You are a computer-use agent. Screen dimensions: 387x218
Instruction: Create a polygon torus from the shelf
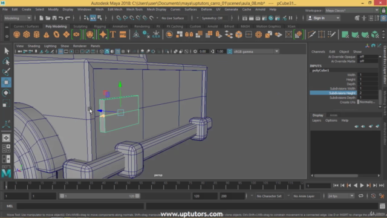(x=56, y=35)
